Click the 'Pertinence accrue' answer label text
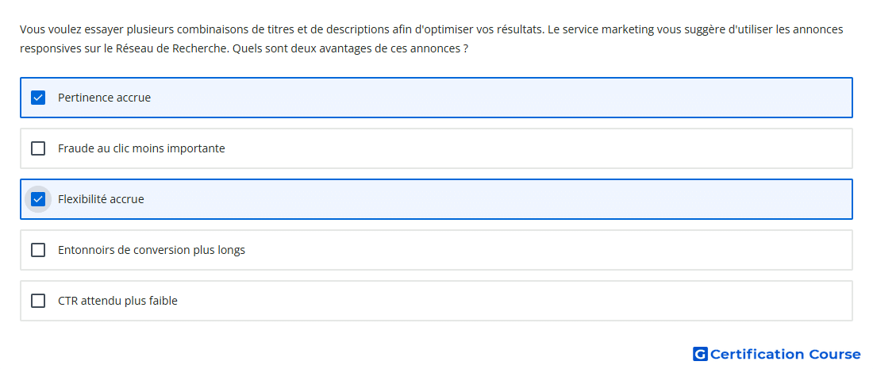The image size is (873, 369). click(x=104, y=98)
